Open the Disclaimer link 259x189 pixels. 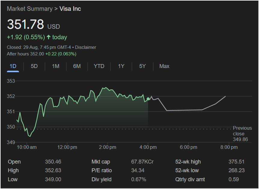85,47
